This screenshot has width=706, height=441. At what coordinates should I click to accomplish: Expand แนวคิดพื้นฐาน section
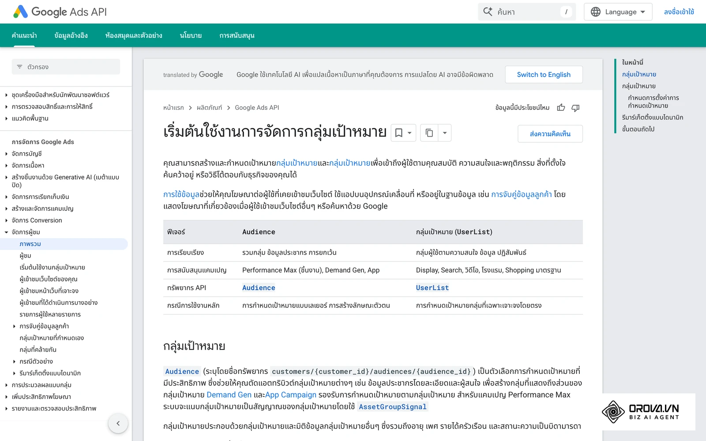[x=6, y=119]
